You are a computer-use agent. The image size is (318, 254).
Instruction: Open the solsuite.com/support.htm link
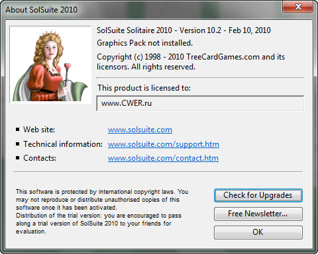pos(164,144)
